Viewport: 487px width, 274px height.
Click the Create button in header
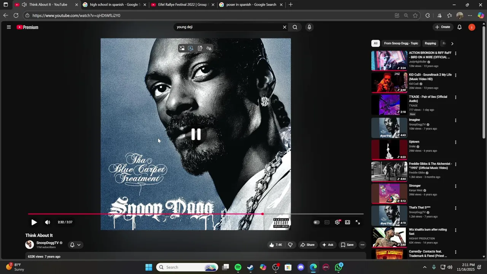click(x=442, y=27)
